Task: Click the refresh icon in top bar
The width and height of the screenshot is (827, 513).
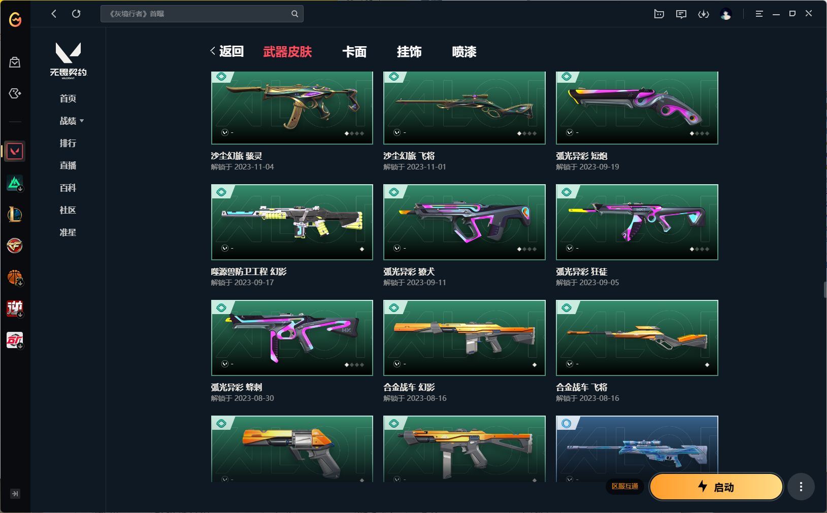Action: (76, 14)
